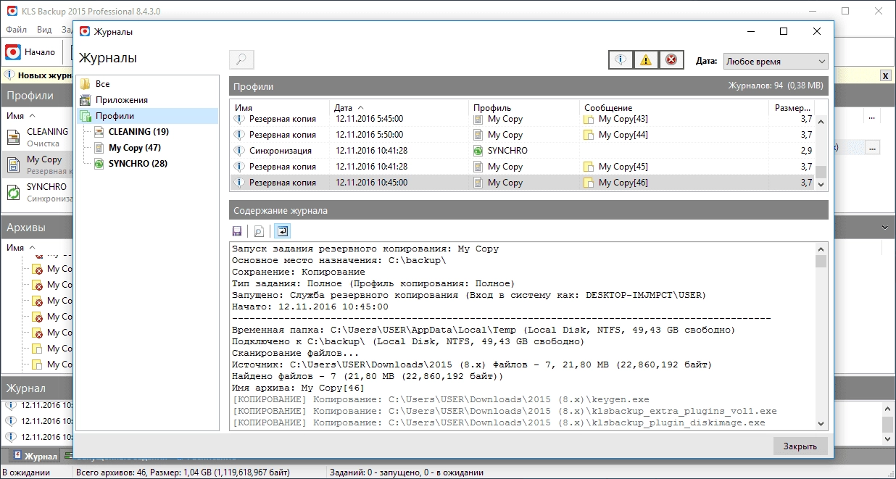Click message My Copy[46] in selected row
The width and height of the screenshot is (896, 479).
[x=623, y=183]
